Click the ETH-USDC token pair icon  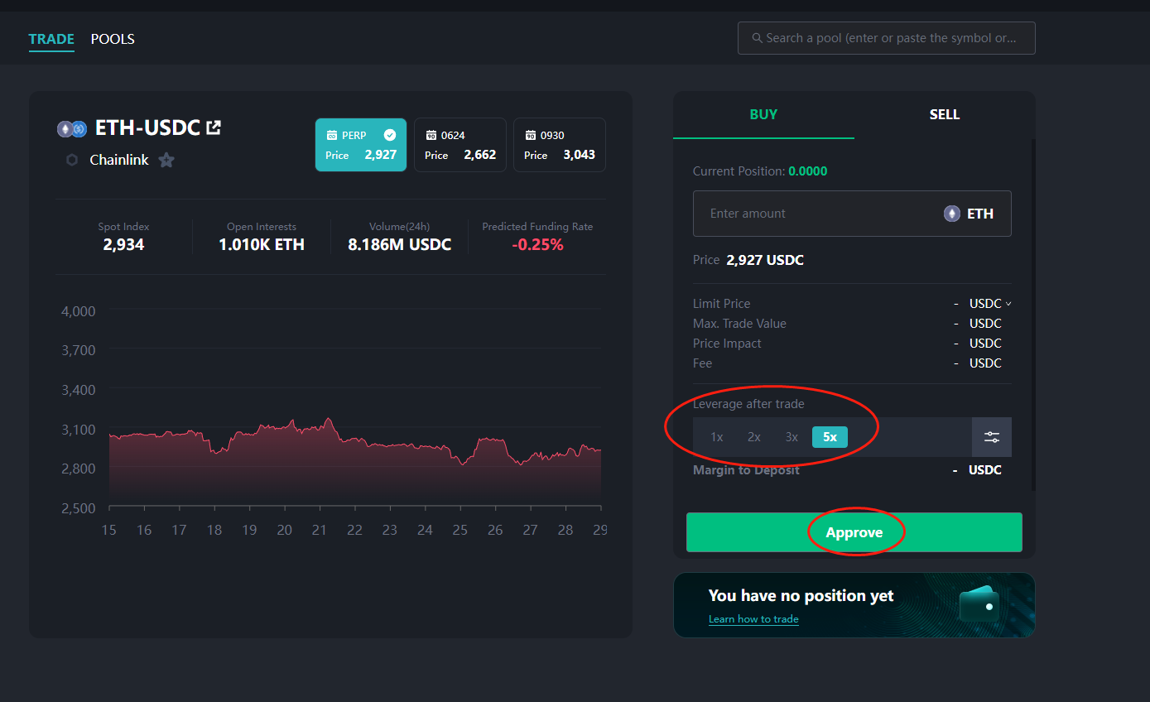72,128
